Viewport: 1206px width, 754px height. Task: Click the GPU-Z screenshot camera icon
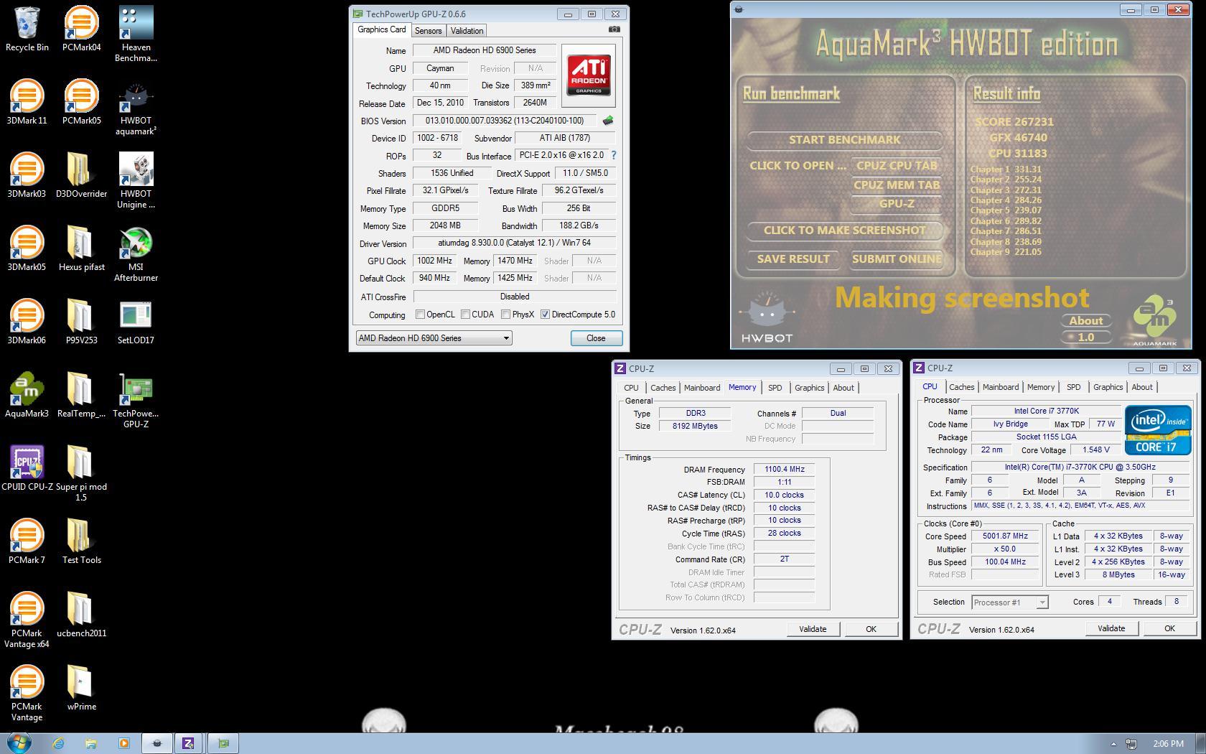tap(614, 29)
